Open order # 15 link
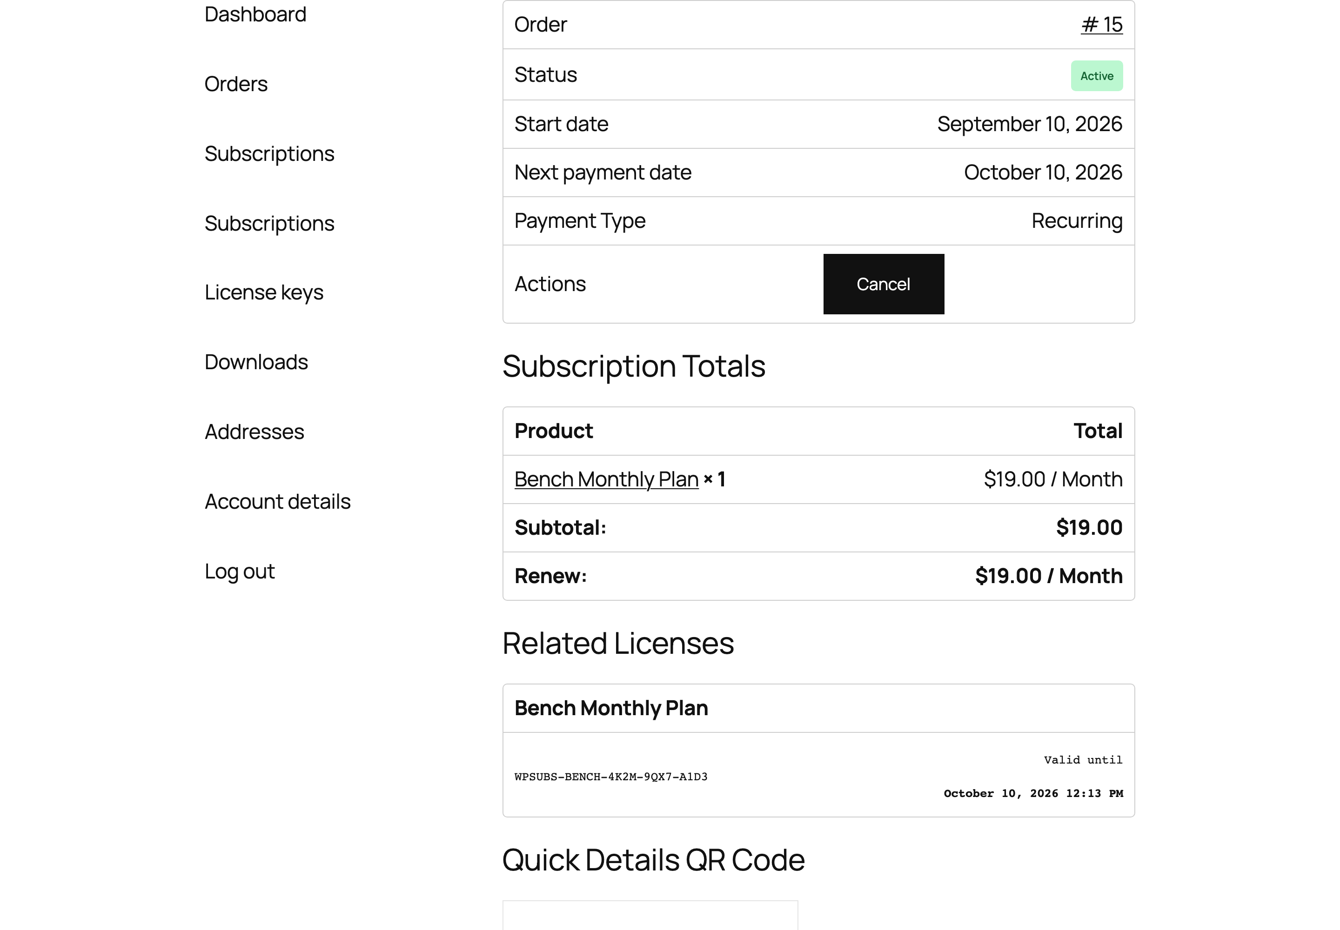 click(x=1101, y=25)
